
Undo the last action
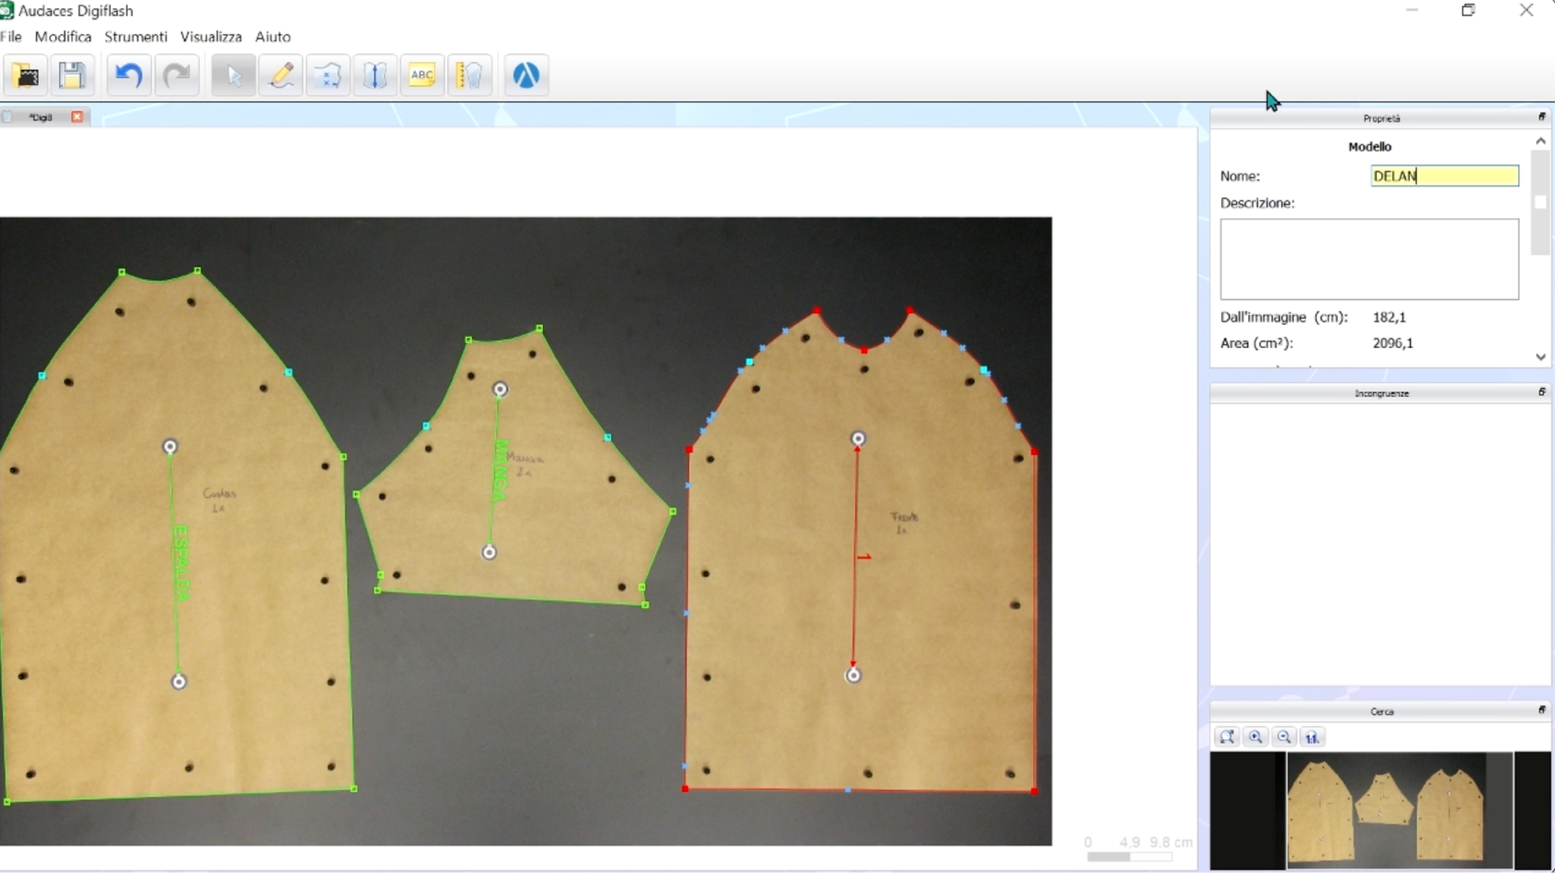coord(128,74)
